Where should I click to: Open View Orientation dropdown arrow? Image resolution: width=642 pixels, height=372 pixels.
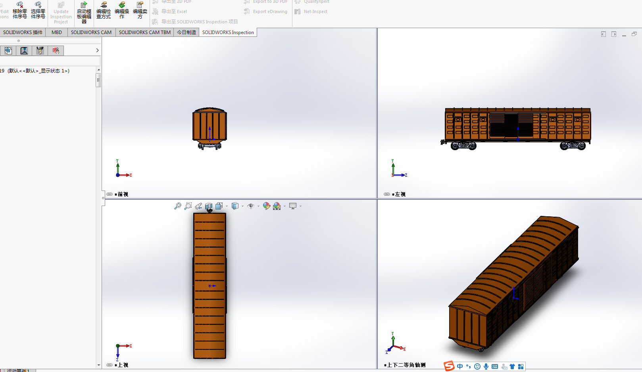coord(227,206)
